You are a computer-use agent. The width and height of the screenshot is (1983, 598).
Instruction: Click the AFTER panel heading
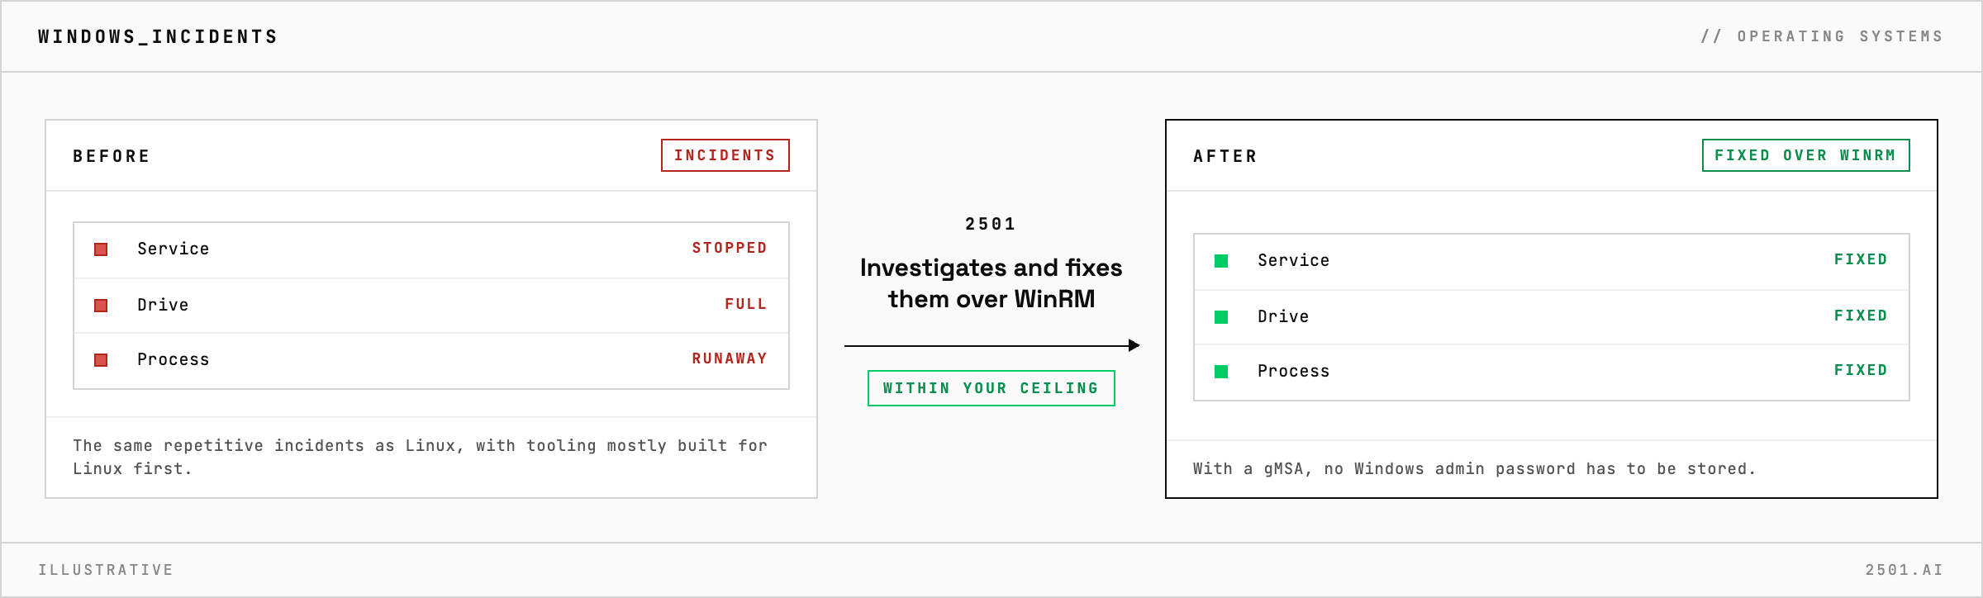(x=1225, y=156)
